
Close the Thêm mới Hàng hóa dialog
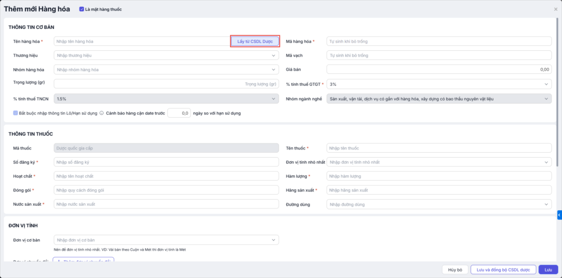(555, 9)
